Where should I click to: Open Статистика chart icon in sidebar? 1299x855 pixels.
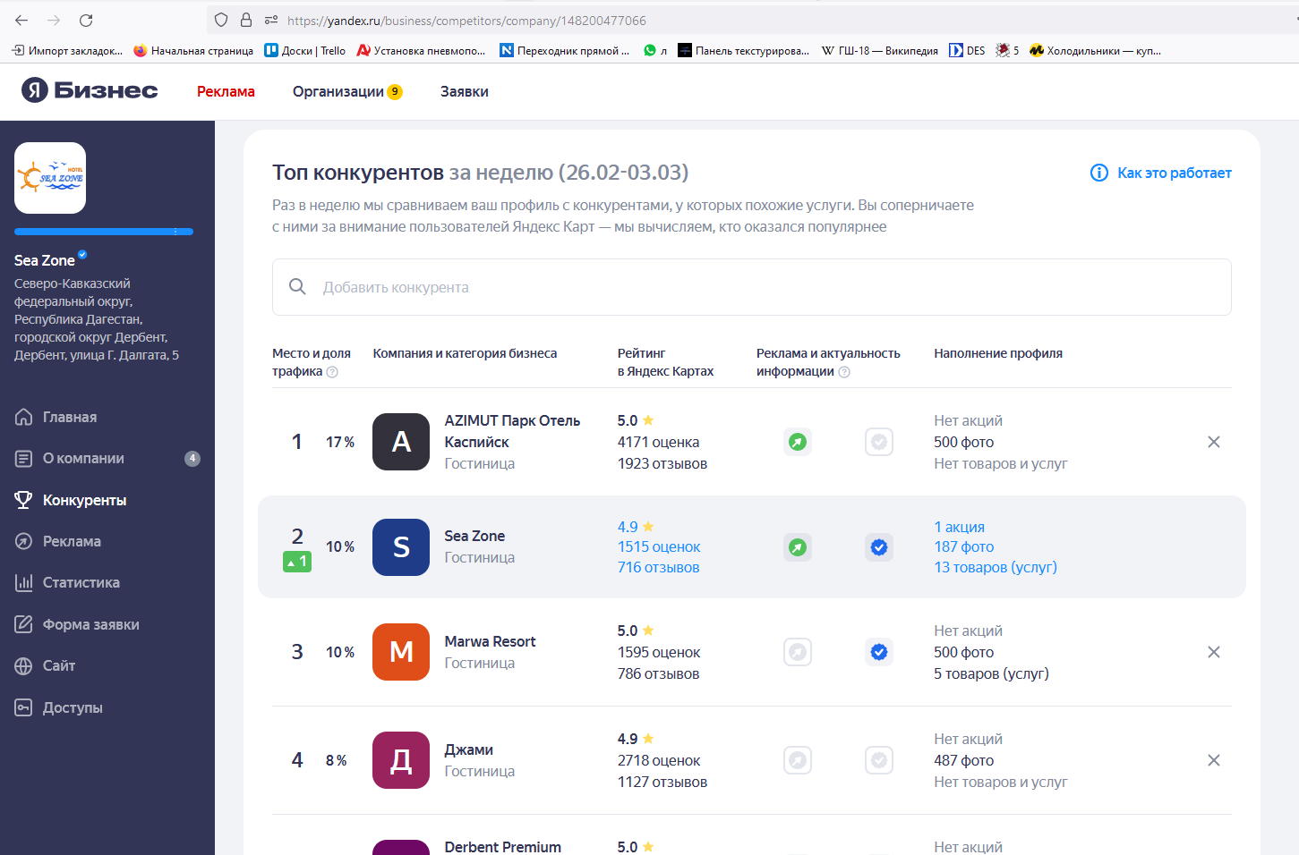pyautogui.click(x=24, y=582)
